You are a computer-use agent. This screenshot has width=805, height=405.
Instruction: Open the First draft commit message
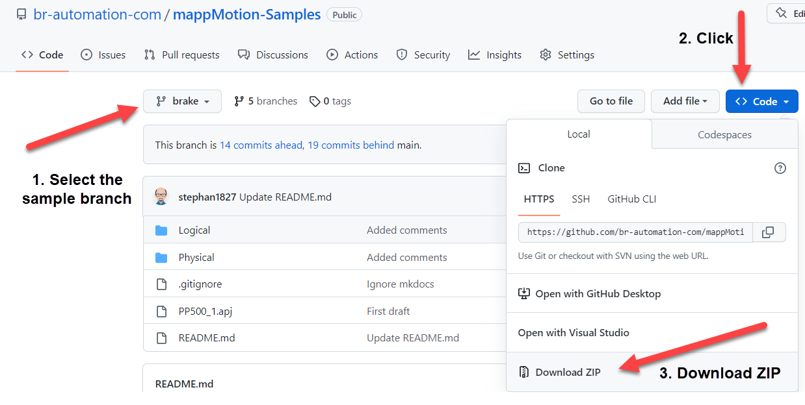pos(388,312)
